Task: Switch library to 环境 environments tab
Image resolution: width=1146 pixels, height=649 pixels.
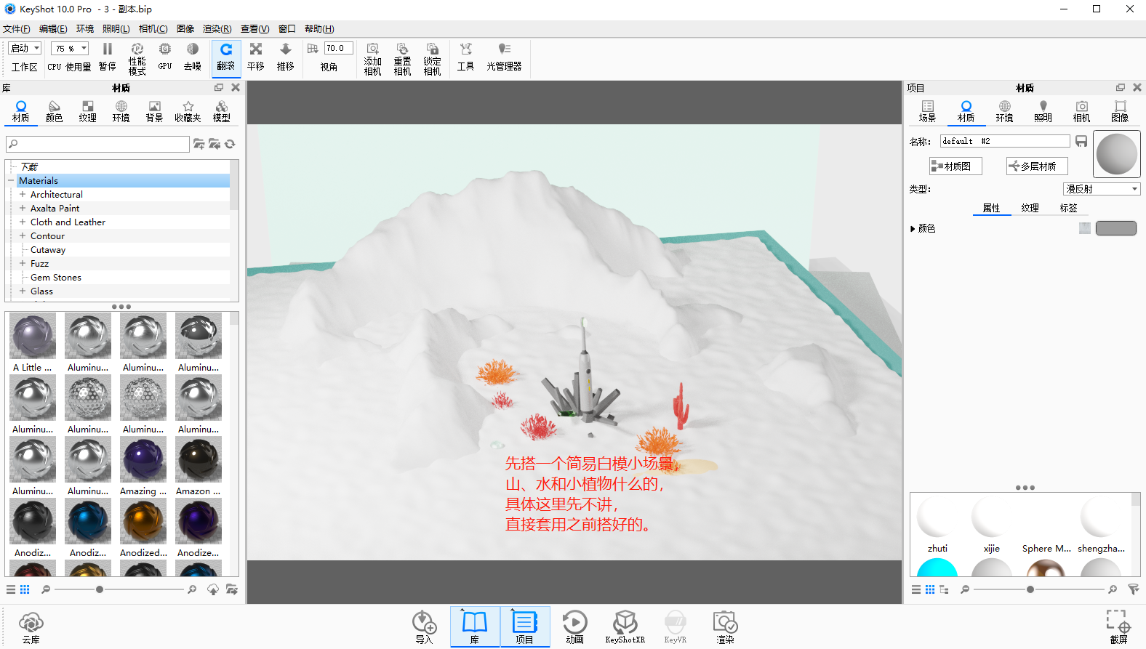Action: coord(121,112)
